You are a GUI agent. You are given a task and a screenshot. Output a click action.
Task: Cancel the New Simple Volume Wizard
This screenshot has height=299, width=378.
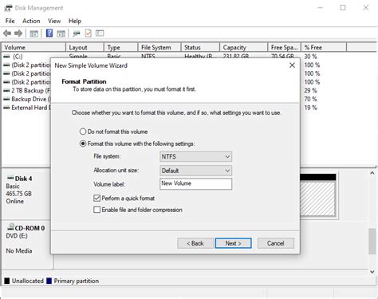[276, 243]
